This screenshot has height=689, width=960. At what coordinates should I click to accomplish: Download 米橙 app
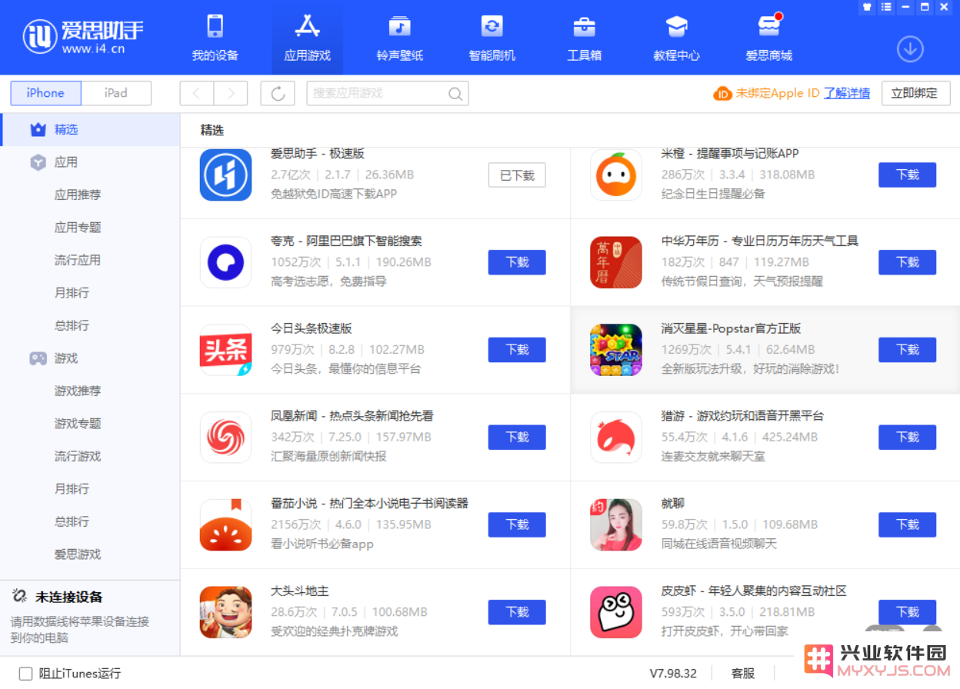[908, 175]
